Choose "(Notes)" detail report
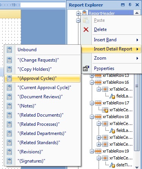This screenshot has height=169, width=142. (42, 106)
